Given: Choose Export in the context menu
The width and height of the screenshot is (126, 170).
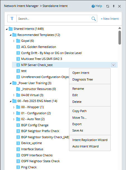Looking at the screenshot, I should coord(77,124).
